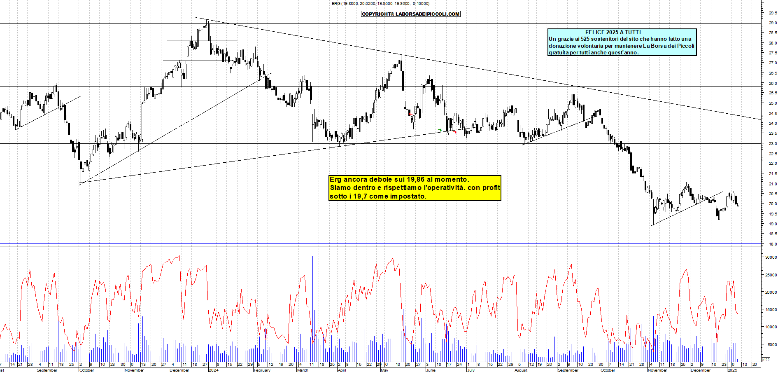Click the August label on time axis
The width and height of the screenshot is (778, 372).
521,370
